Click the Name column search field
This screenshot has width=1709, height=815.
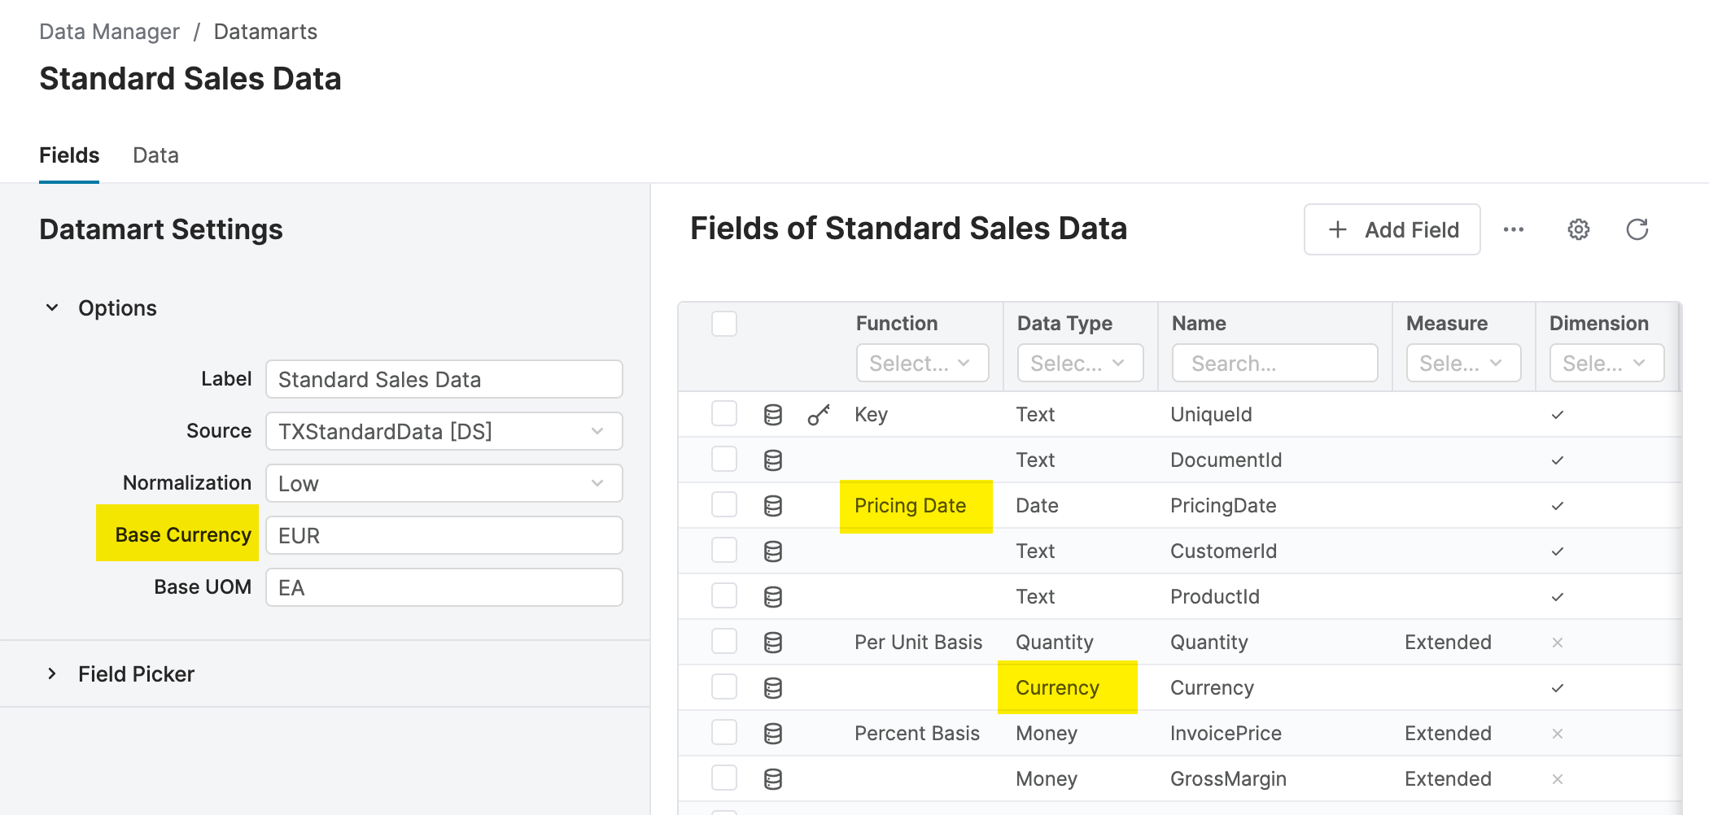pos(1274,364)
